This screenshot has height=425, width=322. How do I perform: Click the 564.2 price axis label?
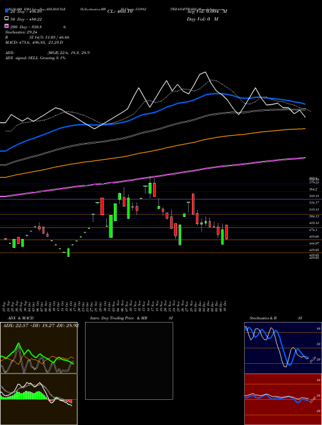[314, 189]
